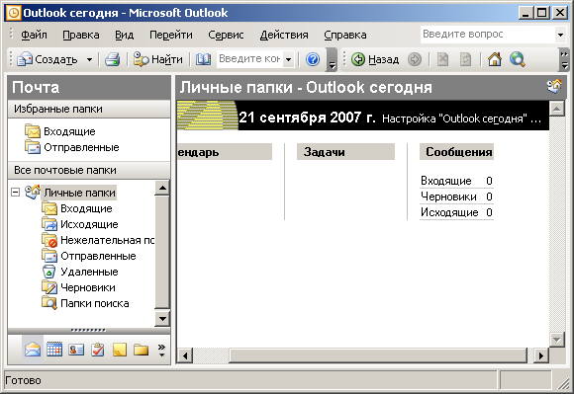Open Folder List navigation icon
The width and height of the screenshot is (574, 394).
pos(141,350)
